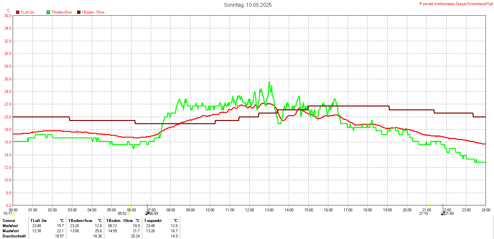This screenshot has height=239, width=494.
Task: Click the Sensor header in the statistics table
Action: point(9,221)
